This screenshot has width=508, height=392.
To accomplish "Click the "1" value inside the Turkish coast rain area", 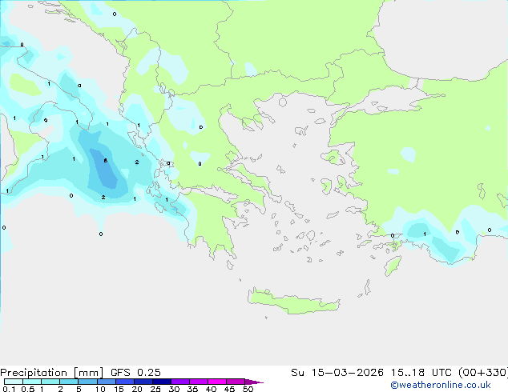I will point(425,234).
